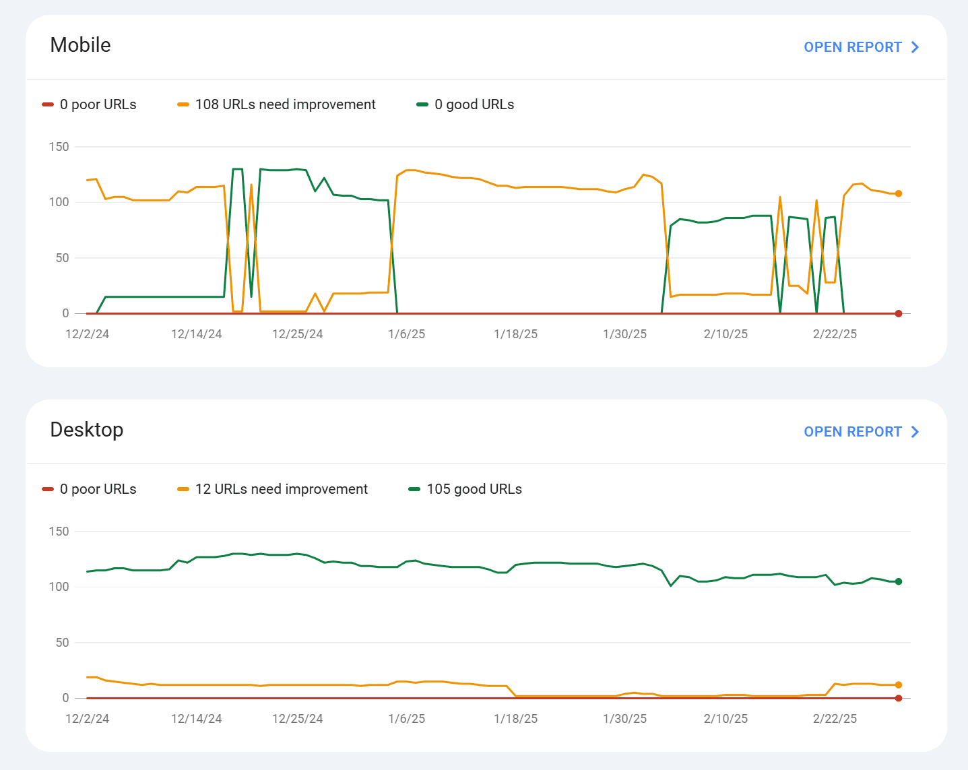Click the 2/10/25 label on Desktop chart
Image resolution: width=968 pixels, height=770 pixels.
pos(725,719)
